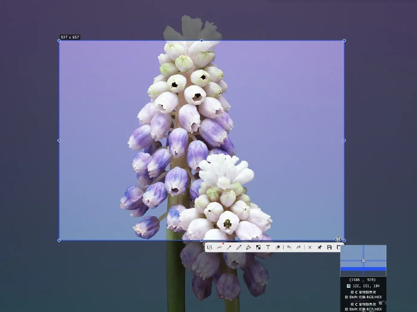Click the magnifier pixel preview
The height and width of the screenshot is (312, 417).
coord(363,260)
